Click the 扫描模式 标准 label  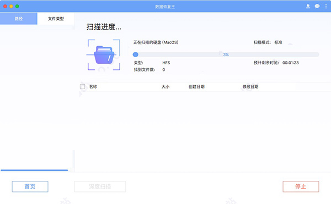(x=268, y=42)
